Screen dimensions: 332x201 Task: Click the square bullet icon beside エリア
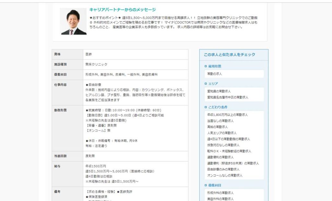click(206, 84)
